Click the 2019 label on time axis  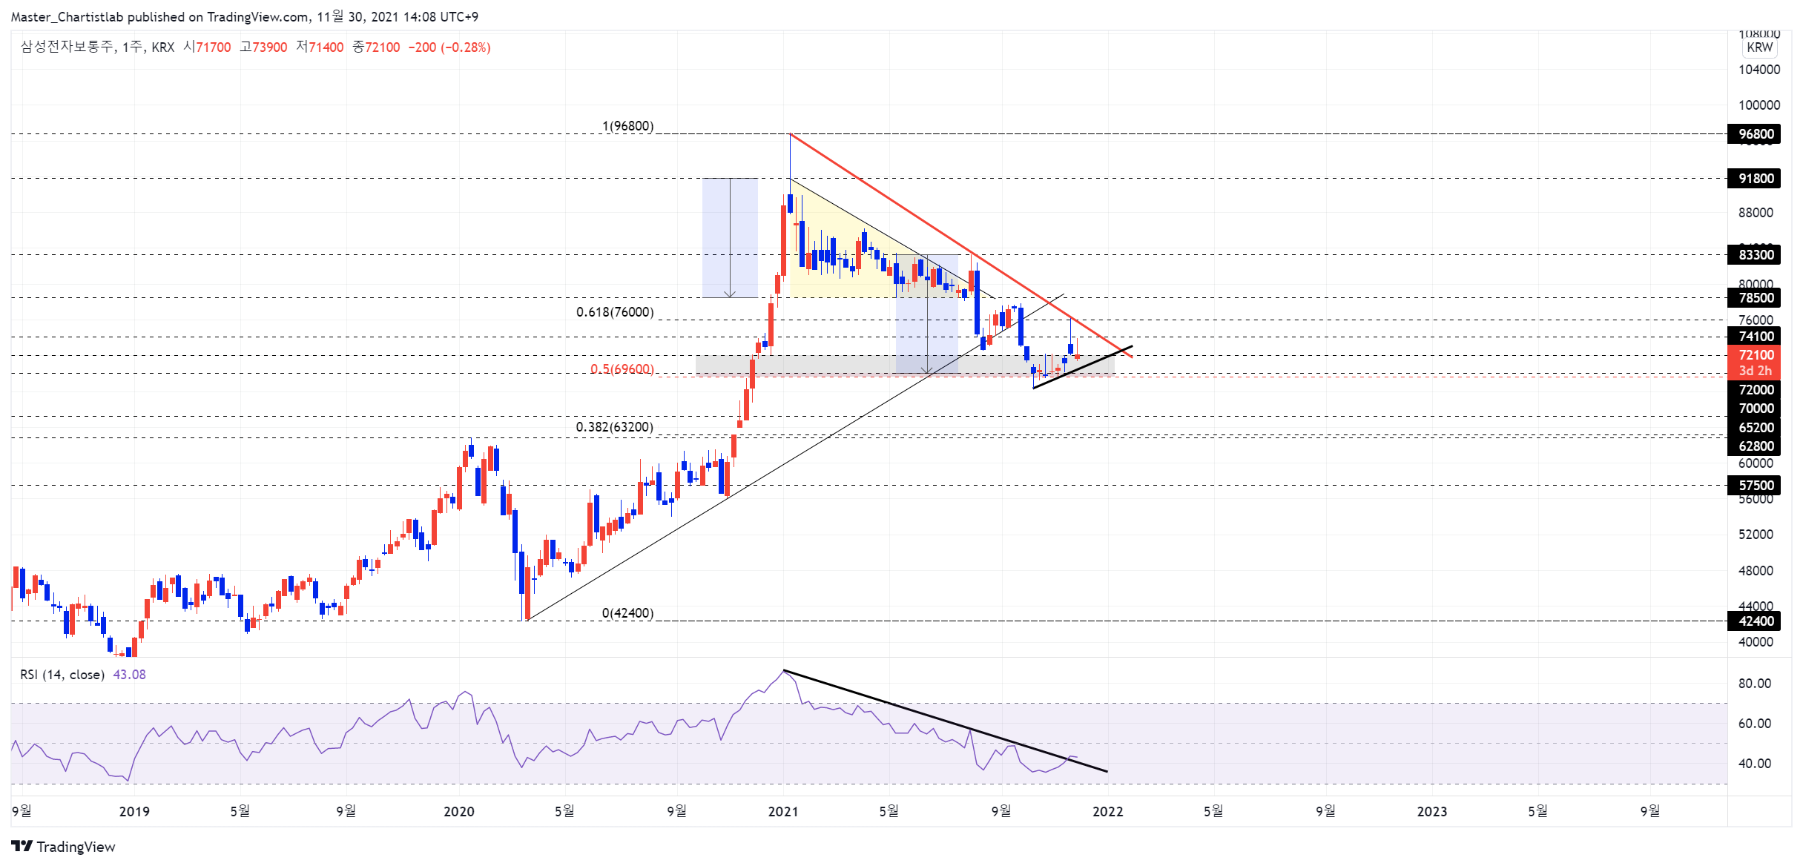134,811
